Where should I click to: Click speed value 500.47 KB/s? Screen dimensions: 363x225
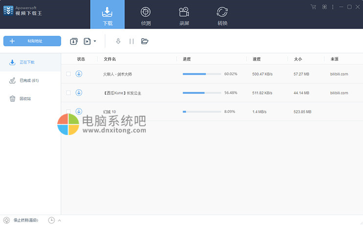(x=262, y=74)
